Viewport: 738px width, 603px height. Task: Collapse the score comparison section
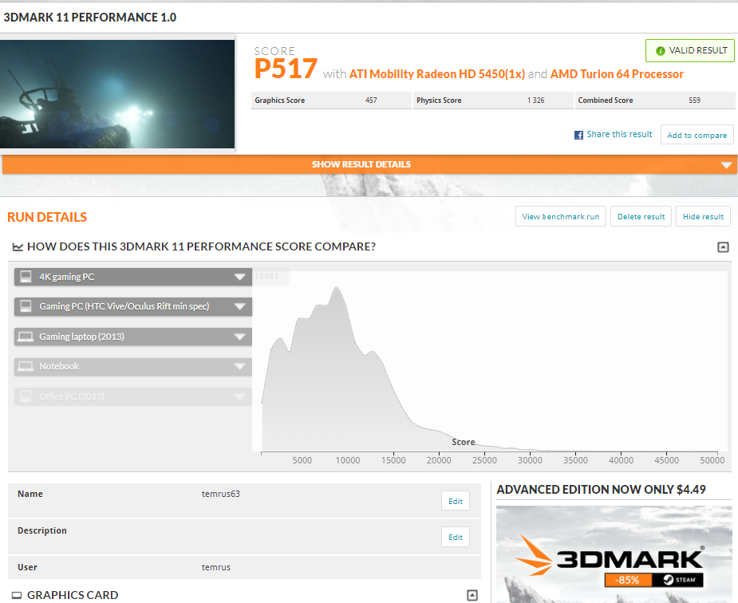point(723,247)
